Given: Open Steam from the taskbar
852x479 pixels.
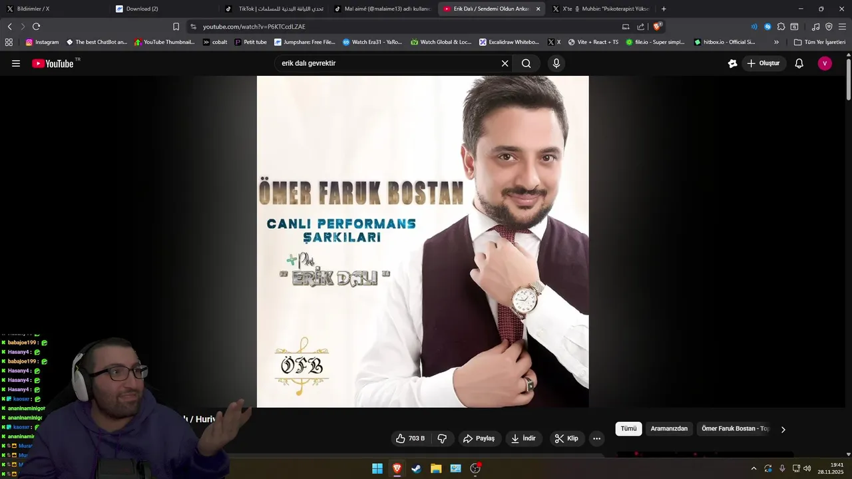Looking at the screenshot, I should tap(416, 468).
